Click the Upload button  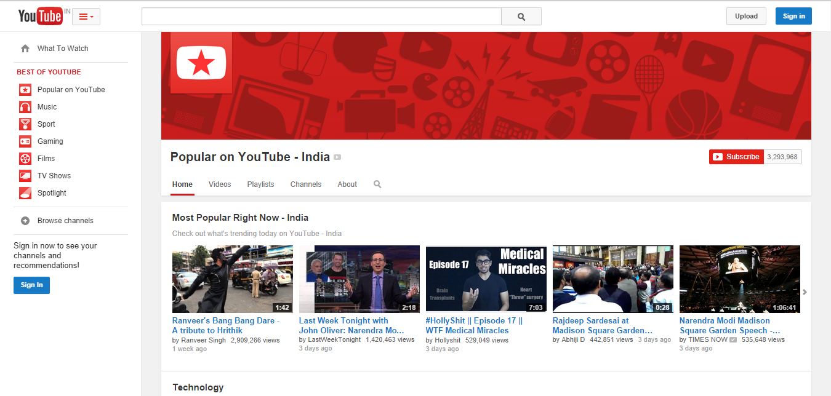coord(746,16)
